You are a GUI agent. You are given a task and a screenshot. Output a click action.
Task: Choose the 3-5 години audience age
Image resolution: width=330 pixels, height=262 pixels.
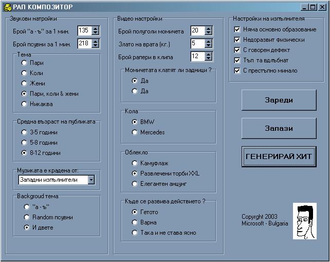[24, 132]
